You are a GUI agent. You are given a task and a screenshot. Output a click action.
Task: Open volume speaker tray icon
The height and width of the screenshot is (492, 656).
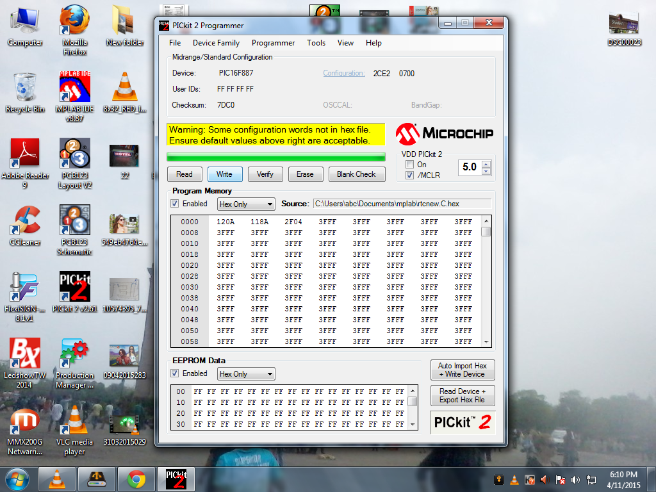(576, 480)
